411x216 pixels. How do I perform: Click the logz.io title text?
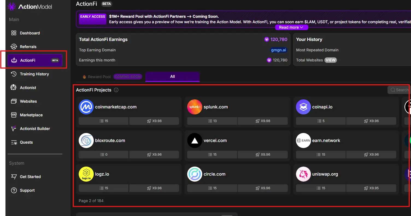point(102,174)
